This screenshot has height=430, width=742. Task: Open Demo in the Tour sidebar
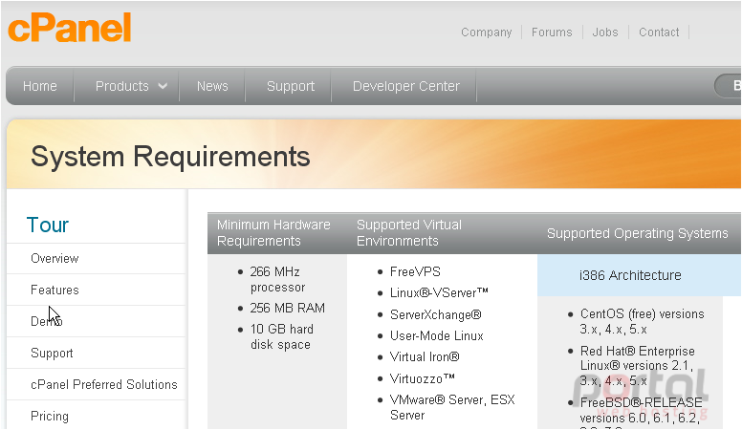click(46, 321)
